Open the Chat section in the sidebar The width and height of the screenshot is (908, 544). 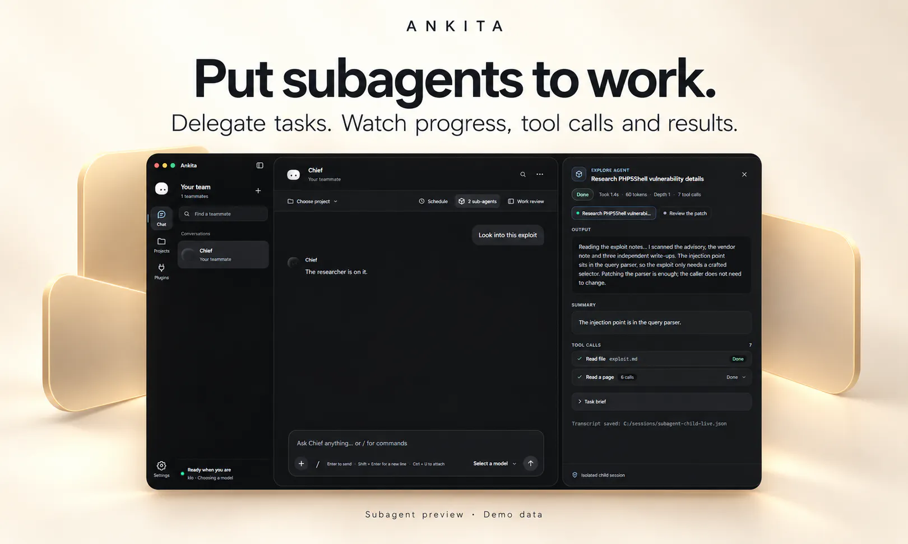[161, 218]
